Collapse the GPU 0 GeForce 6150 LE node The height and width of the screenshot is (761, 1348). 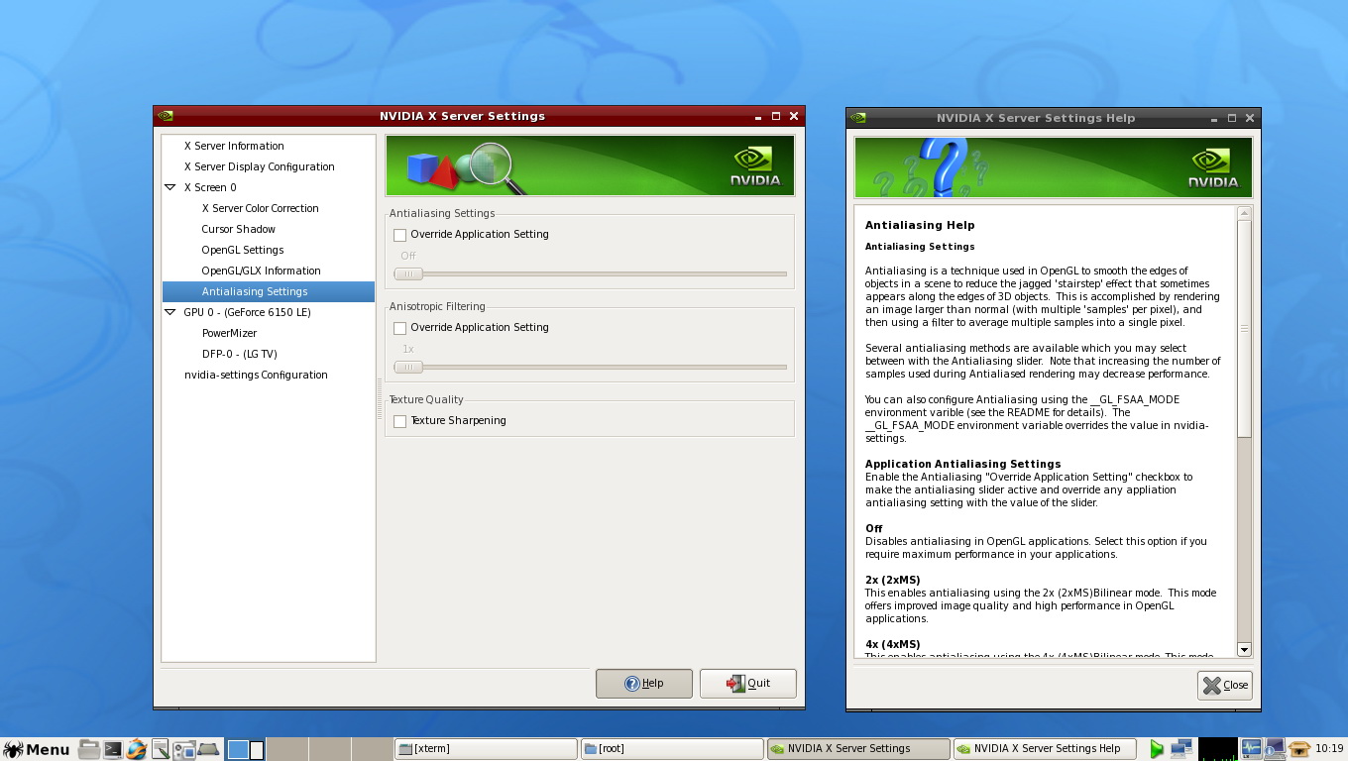[x=170, y=312]
